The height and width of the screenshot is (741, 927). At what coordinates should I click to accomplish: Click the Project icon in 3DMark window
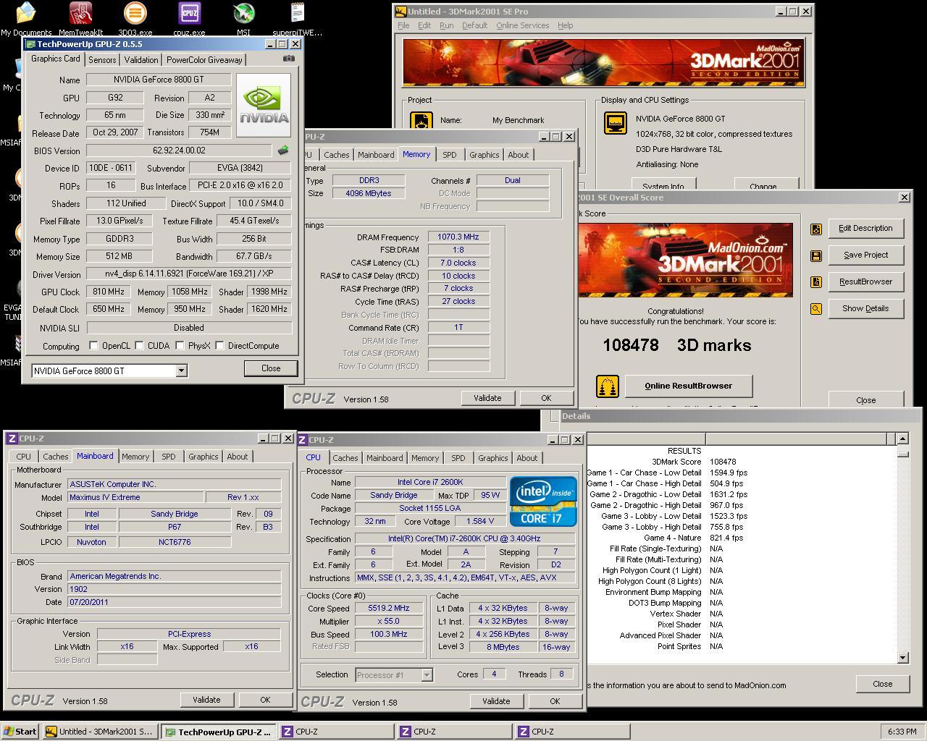421,121
